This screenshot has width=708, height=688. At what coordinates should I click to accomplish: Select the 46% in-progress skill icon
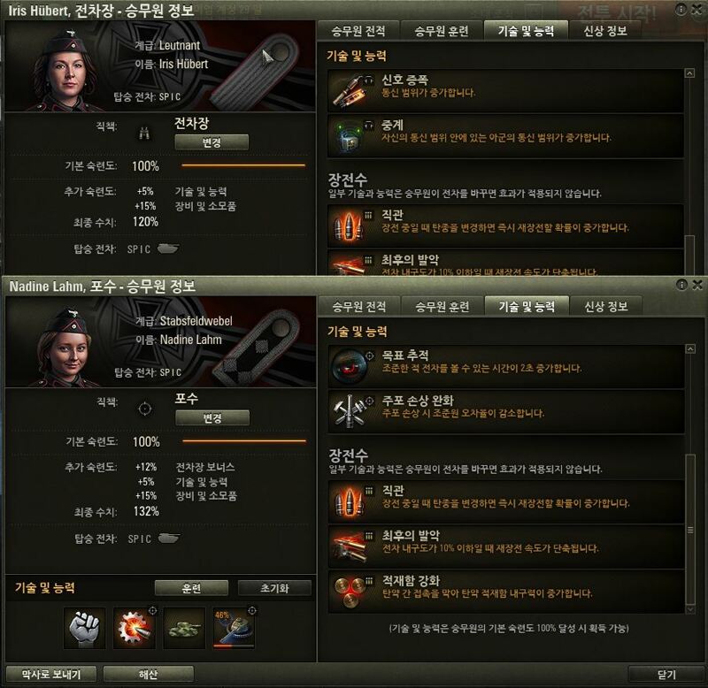[x=234, y=628]
